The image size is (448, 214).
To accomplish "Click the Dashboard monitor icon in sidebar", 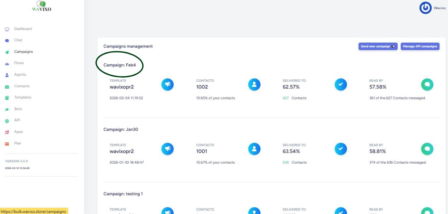I will click(7, 29).
